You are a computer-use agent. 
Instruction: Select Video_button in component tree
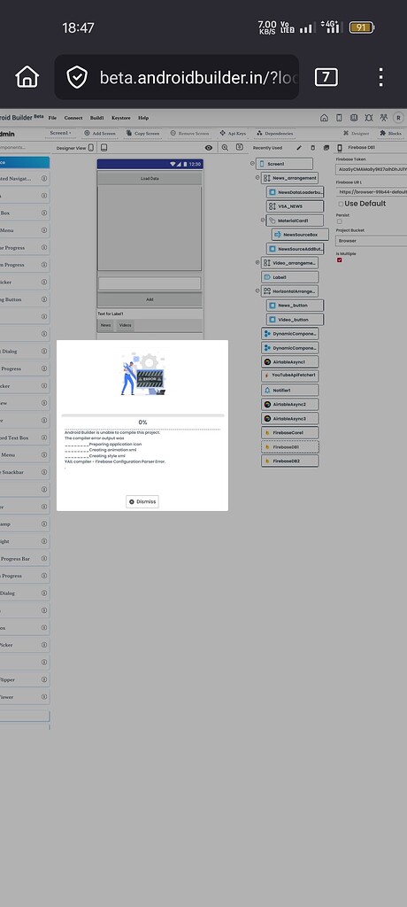(x=296, y=319)
